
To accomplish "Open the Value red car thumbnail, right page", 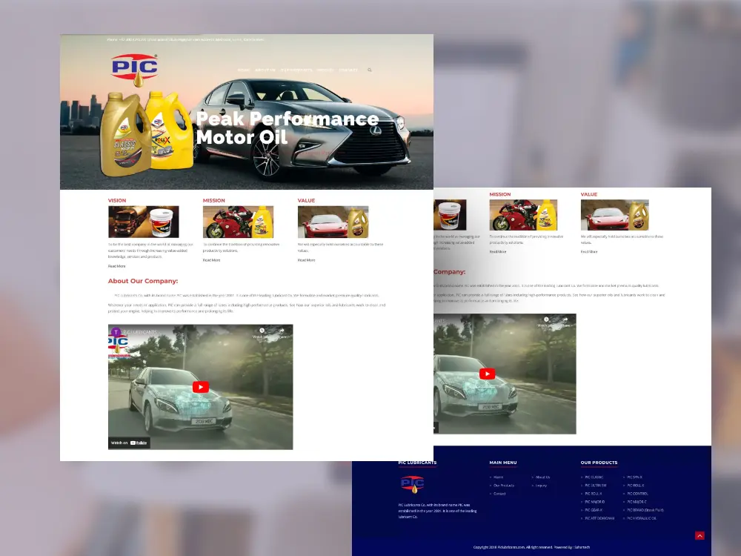I will 614,215.
